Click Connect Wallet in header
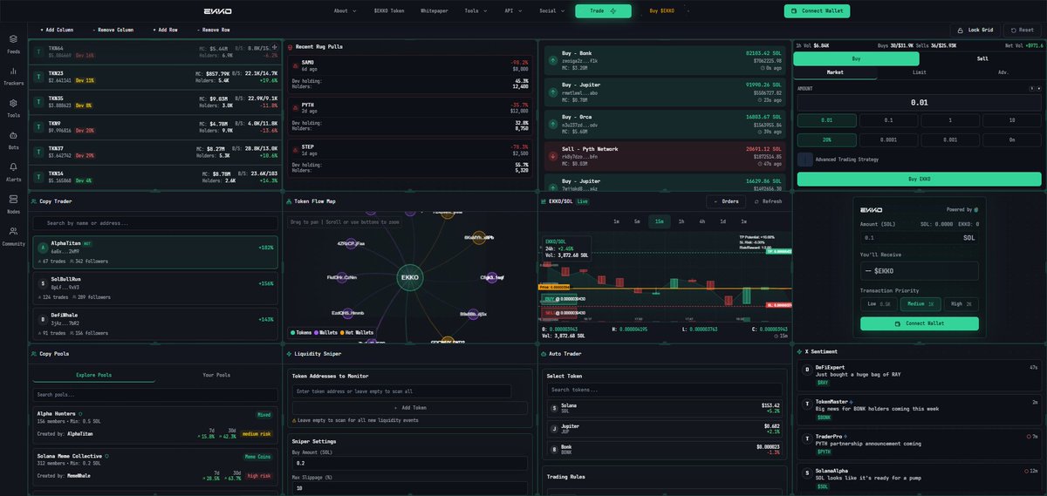 click(817, 11)
